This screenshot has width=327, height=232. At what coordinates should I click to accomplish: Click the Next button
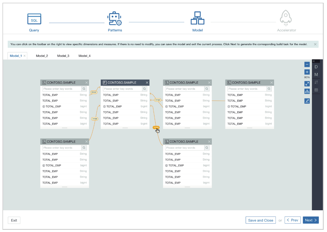(x=310, y=220)
